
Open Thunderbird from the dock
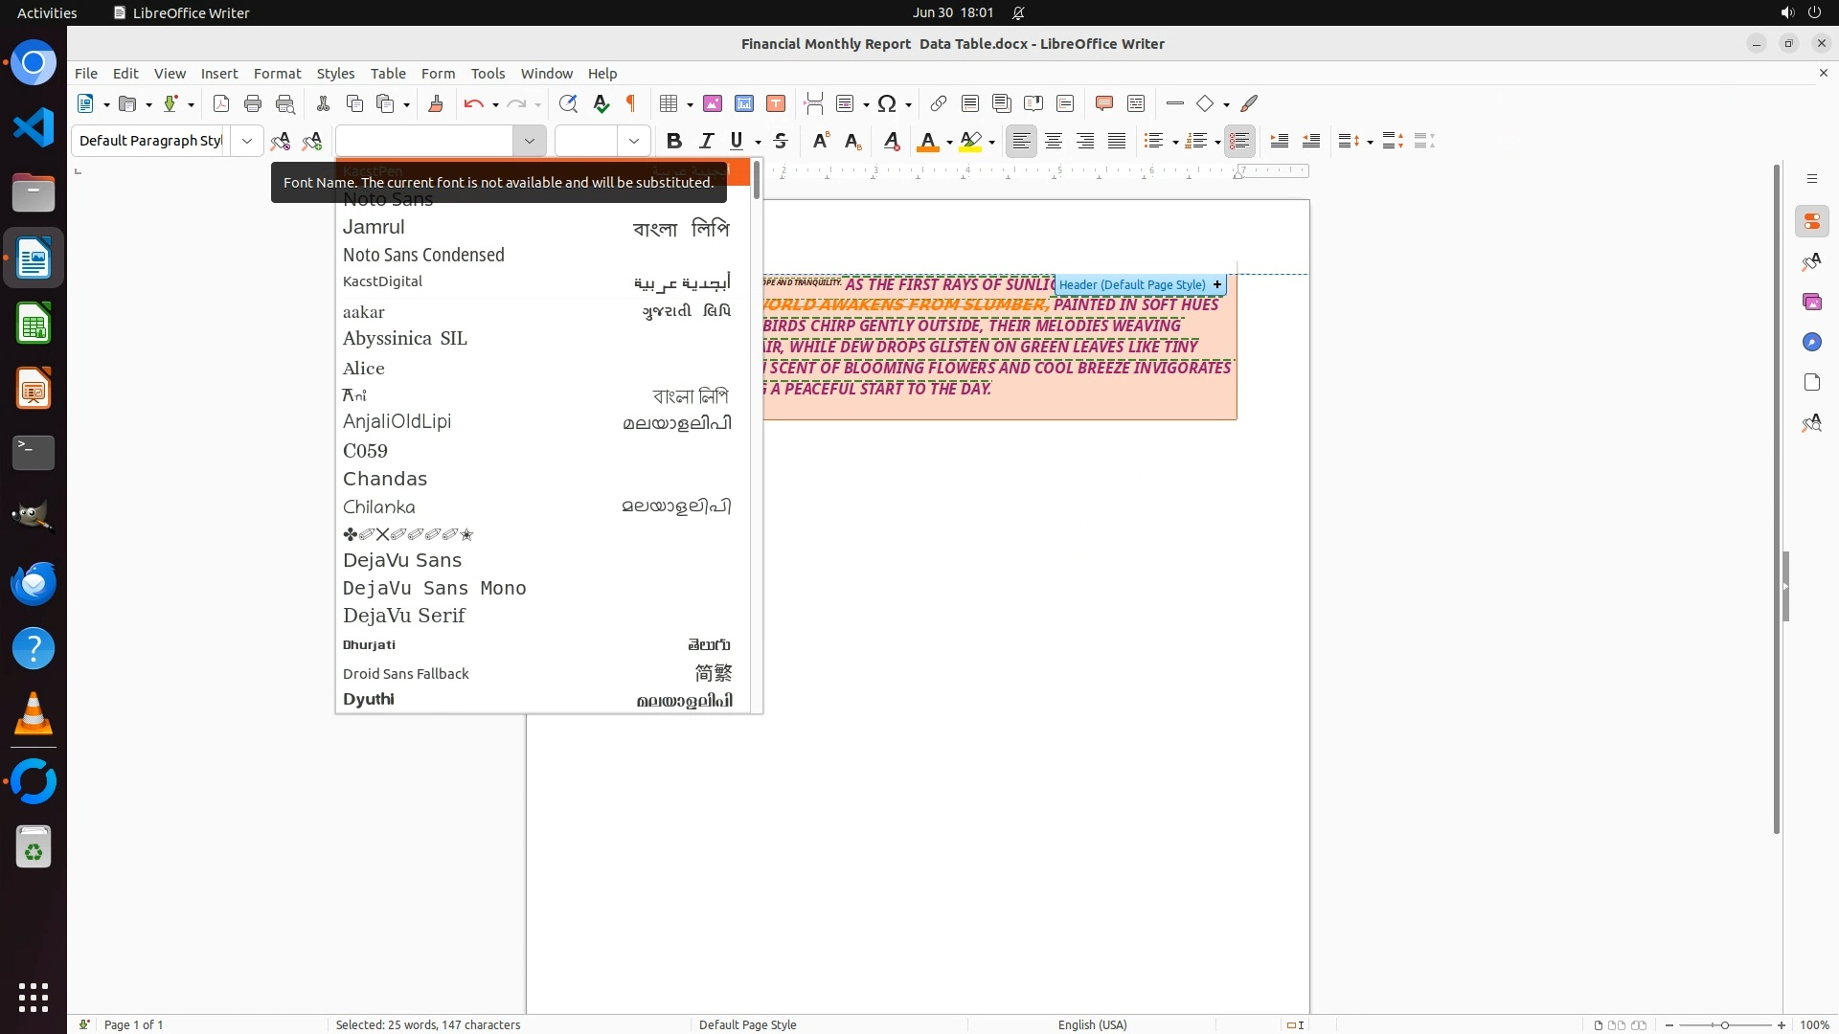pos(34,583)
